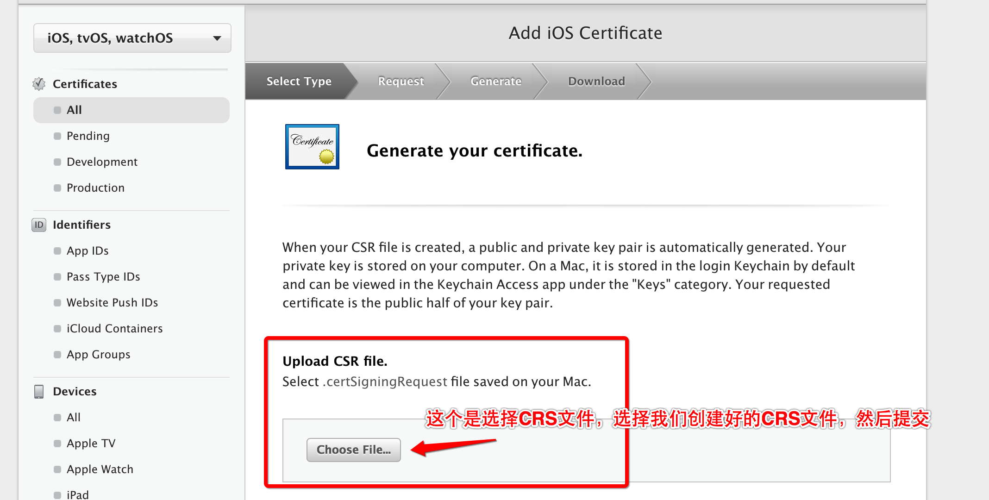
Task: Select the Development certificates filter
Action: [x=101, y=162]
